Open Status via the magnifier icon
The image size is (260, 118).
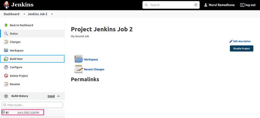tap(6, 34)
